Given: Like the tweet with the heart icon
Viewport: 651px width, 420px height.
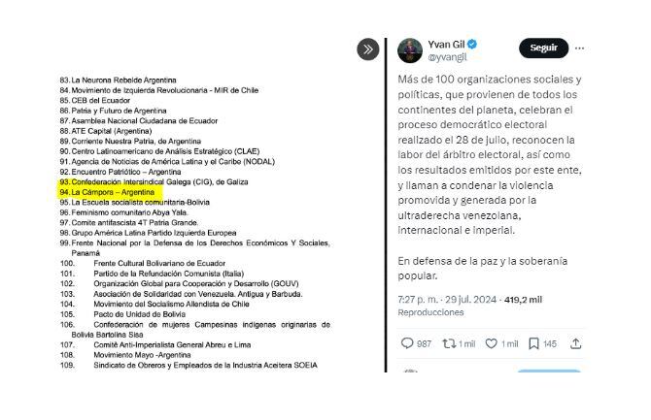Looking at the screenshot, I should pos(492,343).
